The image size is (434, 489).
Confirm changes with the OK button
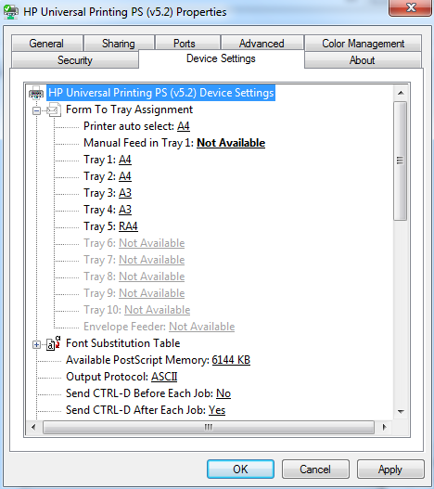point(240,469)
